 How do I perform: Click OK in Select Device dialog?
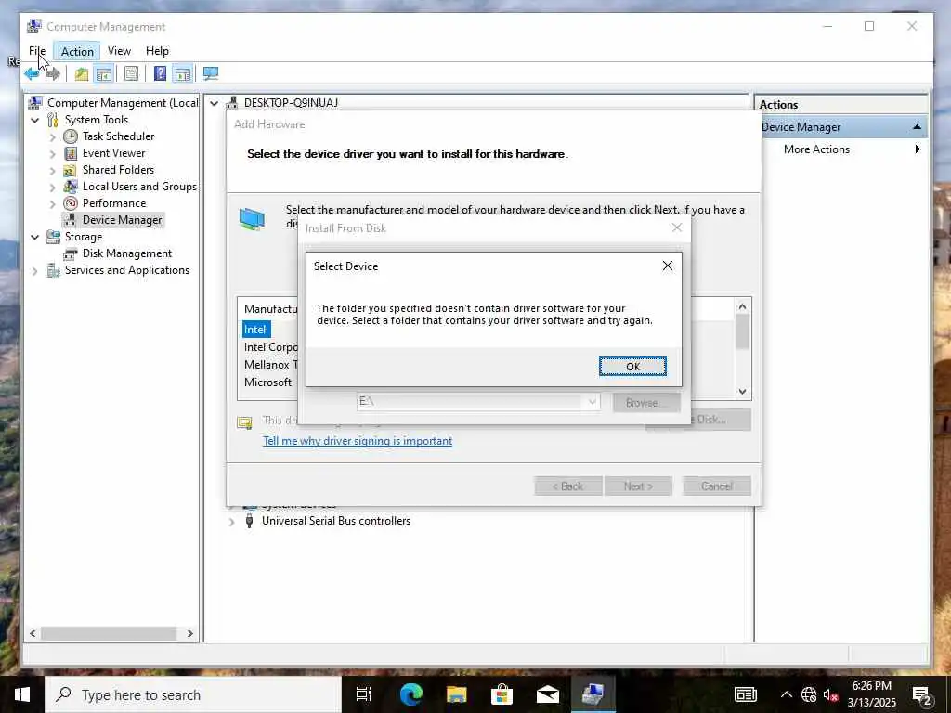(x=632, y=366)
